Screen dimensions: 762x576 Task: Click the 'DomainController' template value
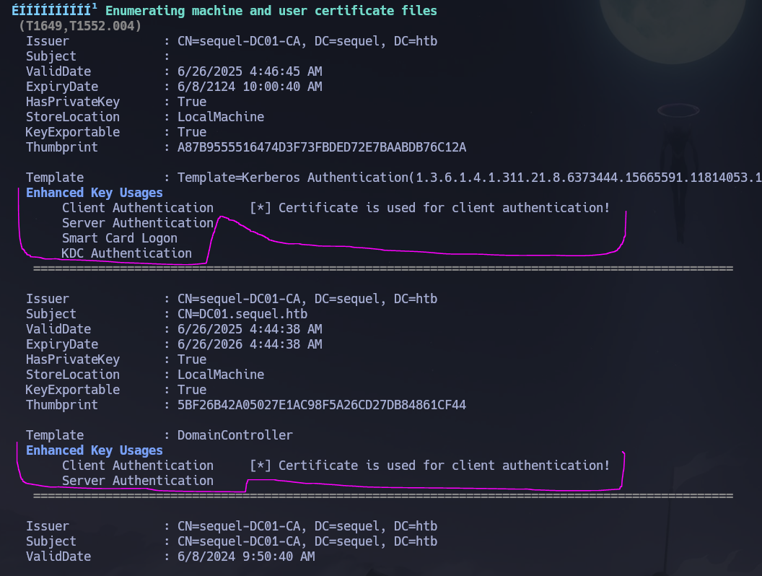[235, 435]
